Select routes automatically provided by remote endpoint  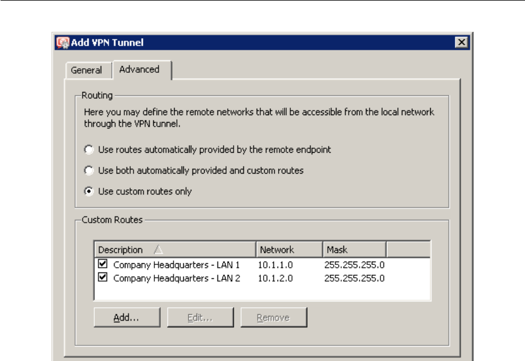(x=88, y=150)
